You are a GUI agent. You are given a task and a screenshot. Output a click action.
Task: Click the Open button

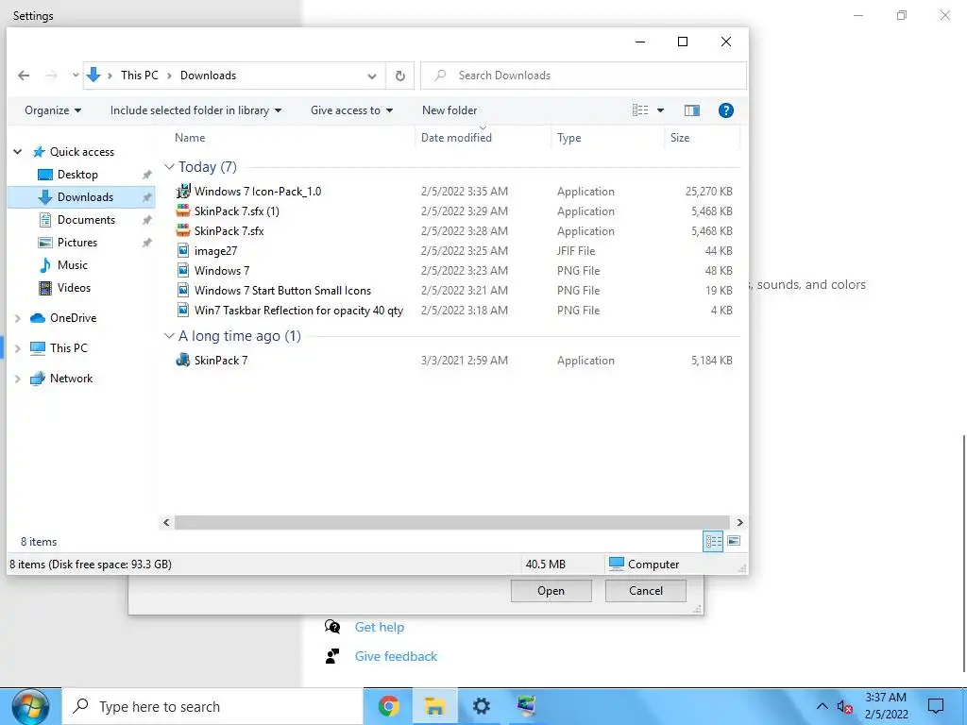click(x=551, y=591)
